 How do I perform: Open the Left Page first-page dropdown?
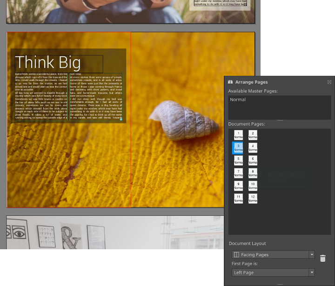point(273,273)
